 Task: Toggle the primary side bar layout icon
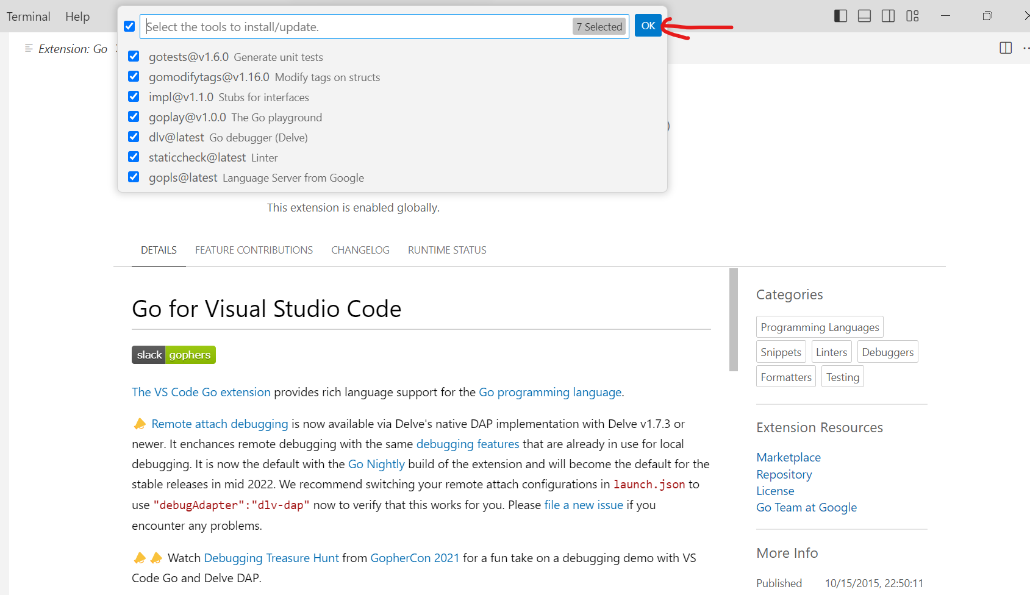click(840, 16)
